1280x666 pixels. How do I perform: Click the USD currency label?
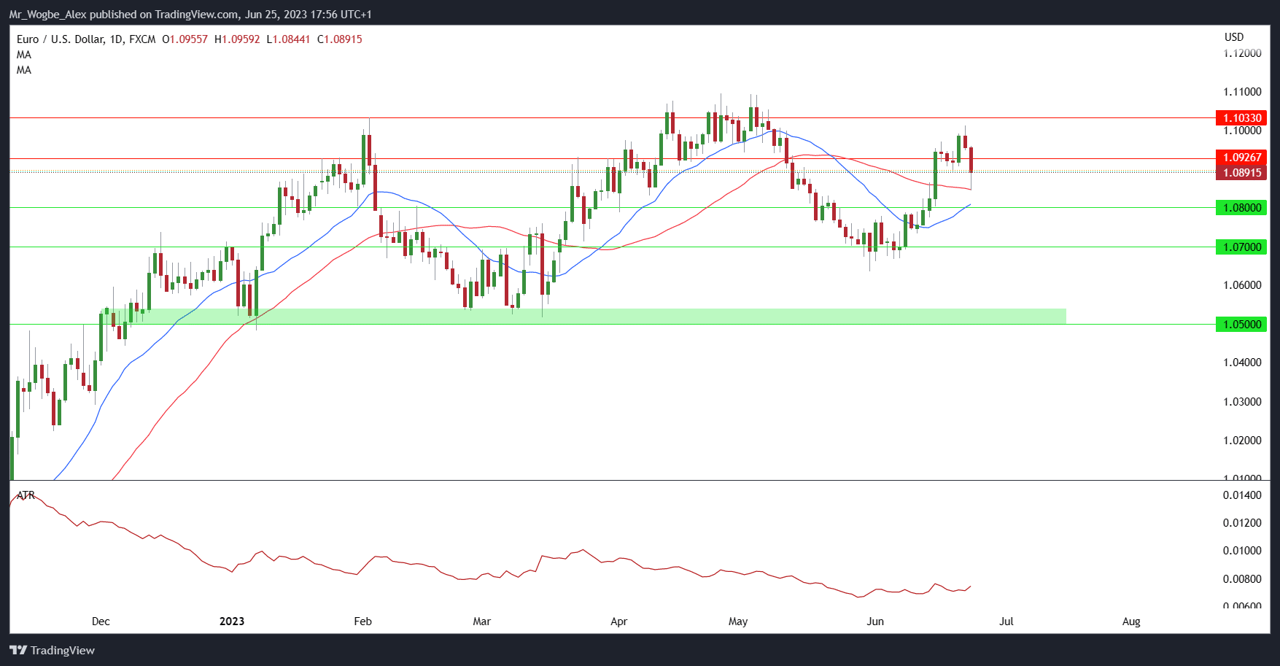tap(1234, 37)
